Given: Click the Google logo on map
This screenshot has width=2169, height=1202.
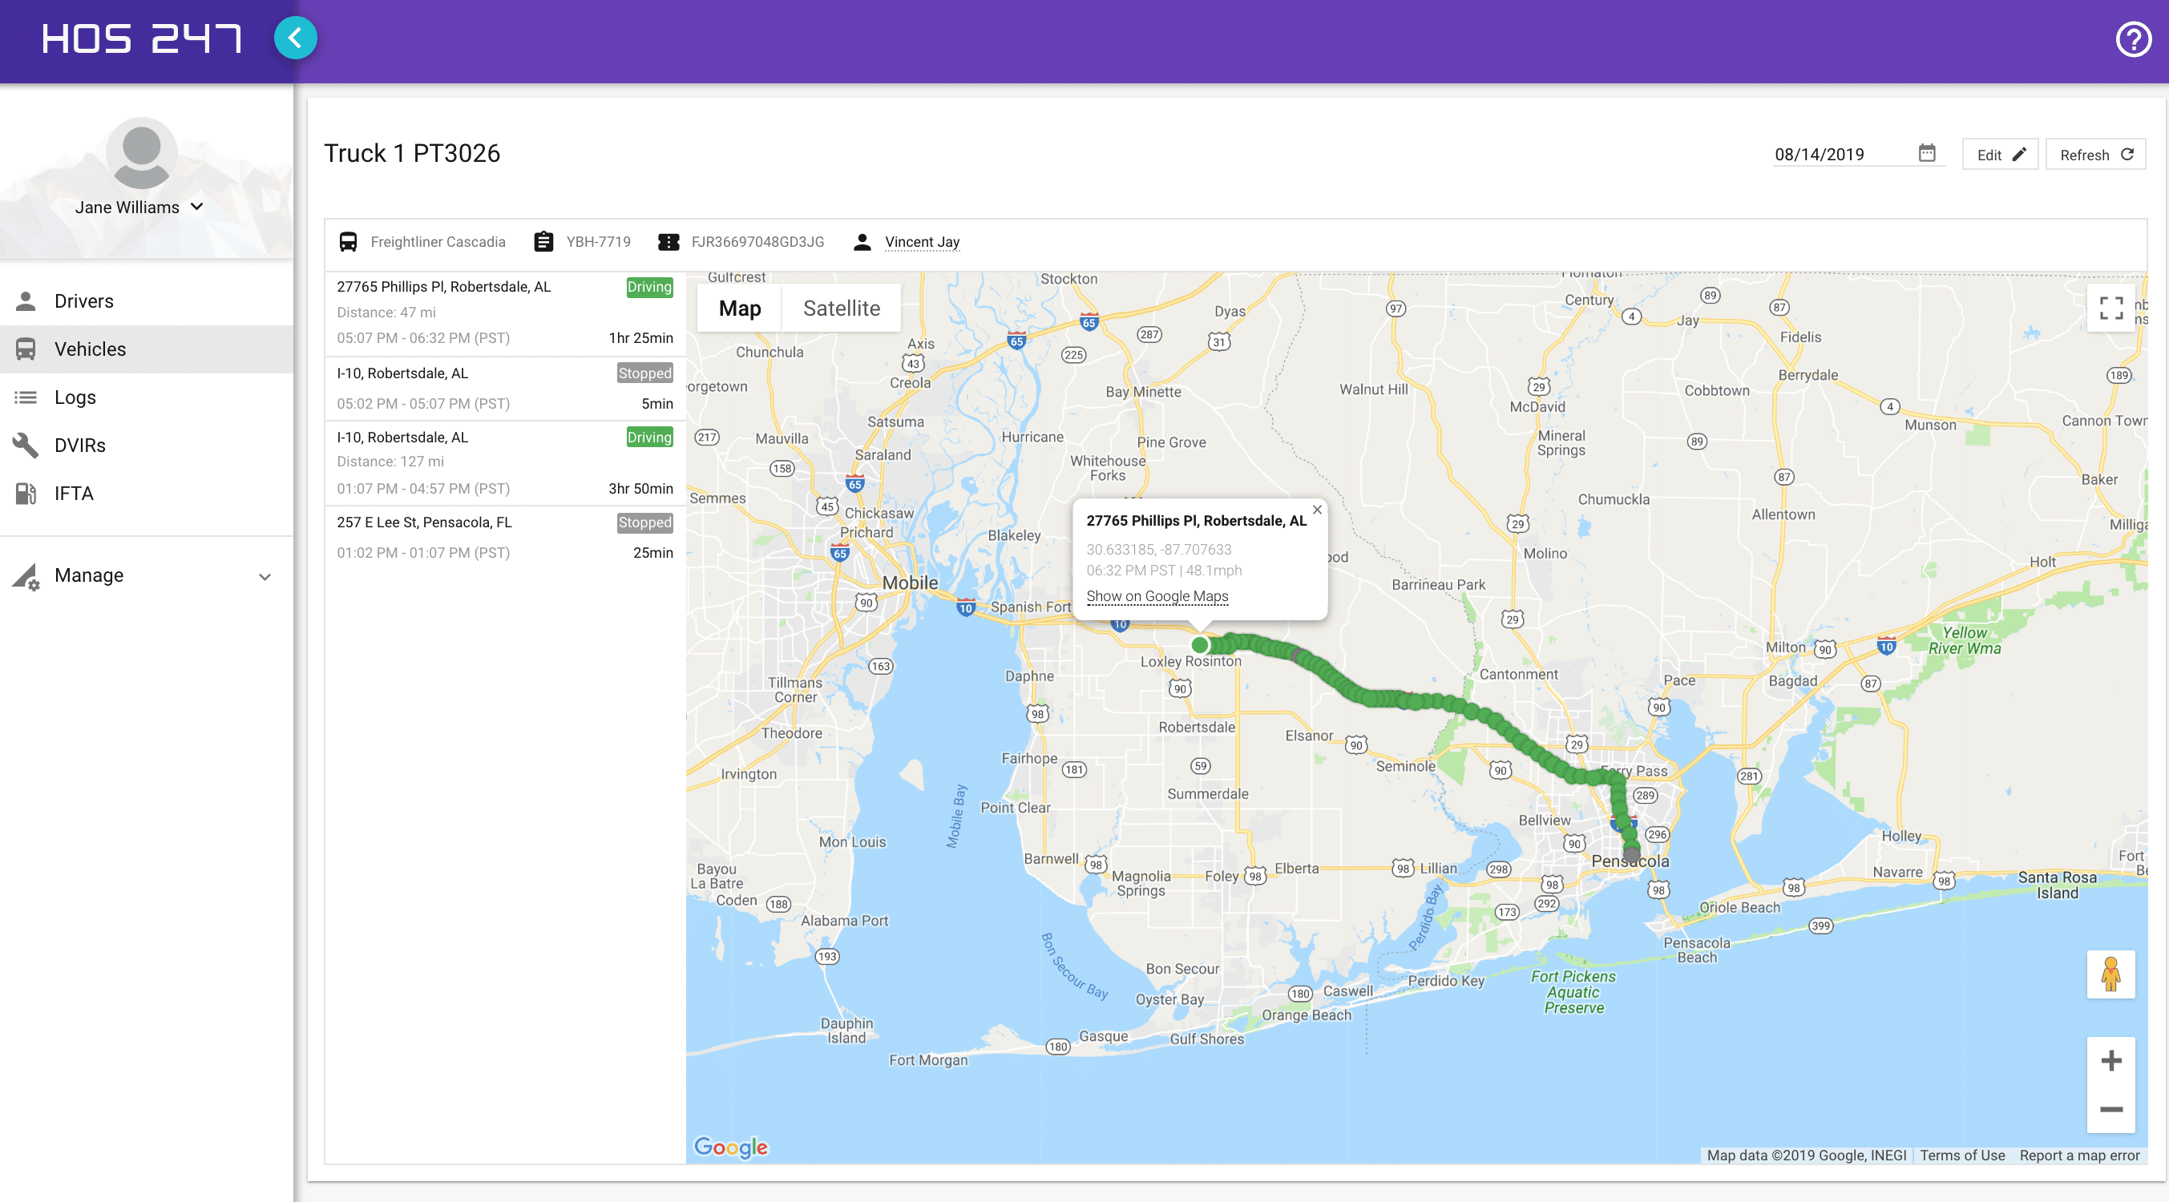Looking at the screenshot, I should coord(730,1147).
